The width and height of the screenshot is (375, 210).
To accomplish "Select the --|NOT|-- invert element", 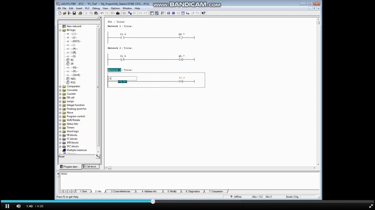I will (x=76, y=41).
